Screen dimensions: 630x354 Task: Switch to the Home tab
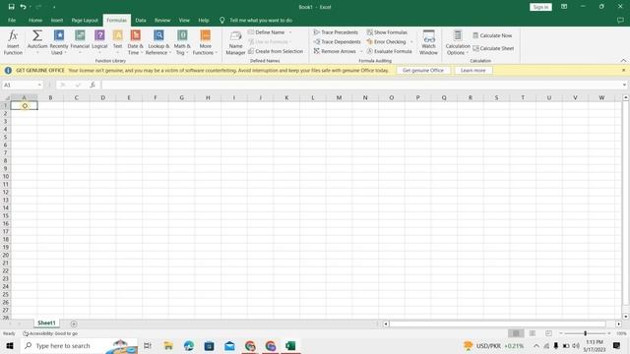(x=35, y=20)
